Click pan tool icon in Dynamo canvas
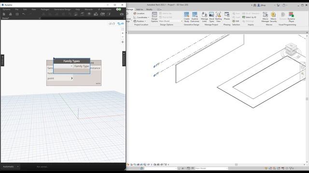This screenshot has width=309, height=173. (x=123, y=42)
